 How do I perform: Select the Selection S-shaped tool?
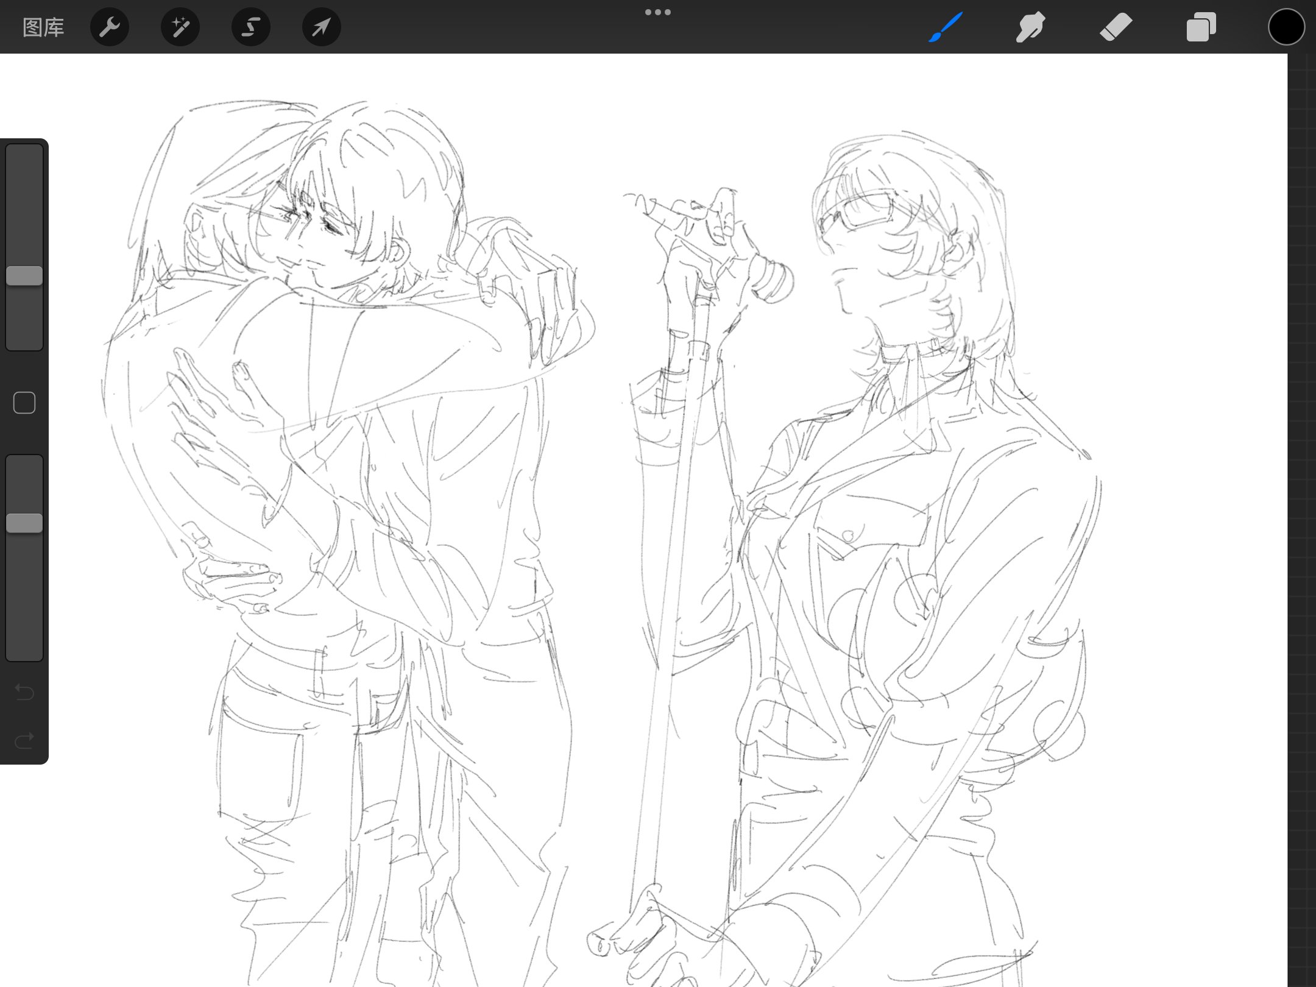point(251,27)
